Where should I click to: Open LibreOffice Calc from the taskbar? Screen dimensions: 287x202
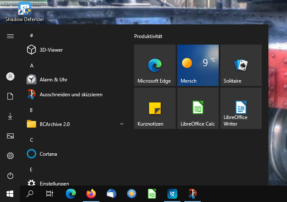tap(152, 194)
